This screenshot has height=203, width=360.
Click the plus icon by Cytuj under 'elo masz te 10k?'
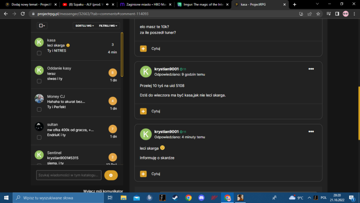(143, 49)
